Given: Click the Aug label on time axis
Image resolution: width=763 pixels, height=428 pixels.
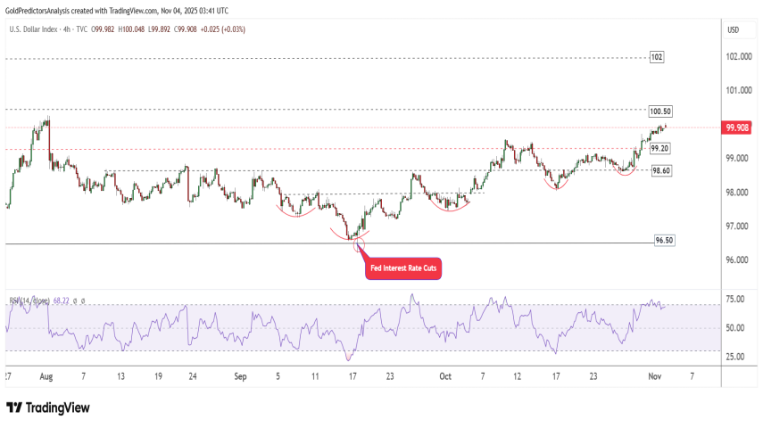Looking at the screenshot, I should pos(46,376).
